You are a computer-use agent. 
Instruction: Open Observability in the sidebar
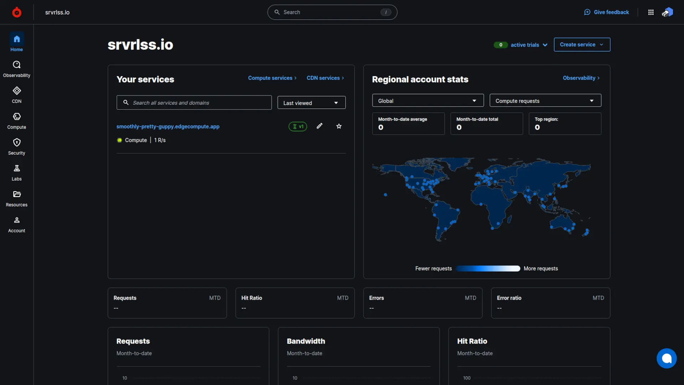coord(17,69)
